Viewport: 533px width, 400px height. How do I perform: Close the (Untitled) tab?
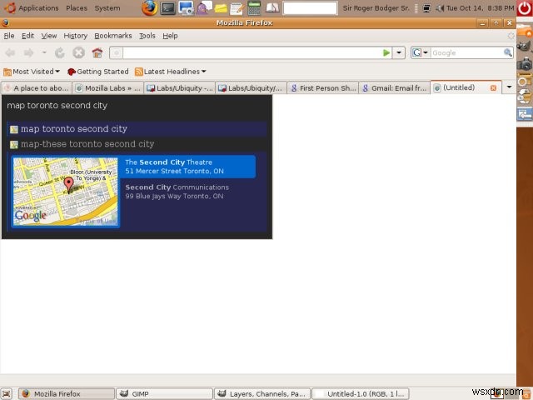493,88
